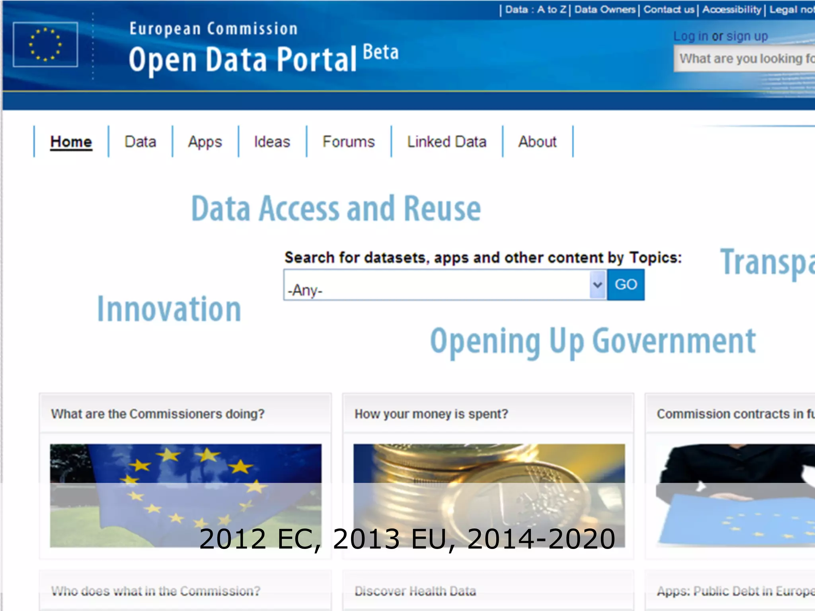Viewport: 815px width, 611px height.
Task: Open the Linked Data tab
Action: (x=446, y=142)
